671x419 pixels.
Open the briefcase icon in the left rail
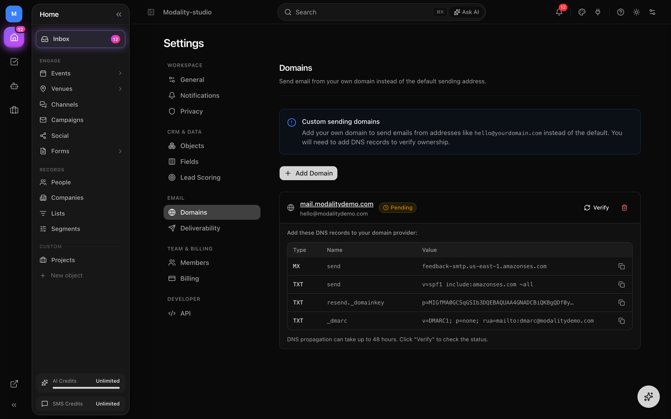coord(14,110)
